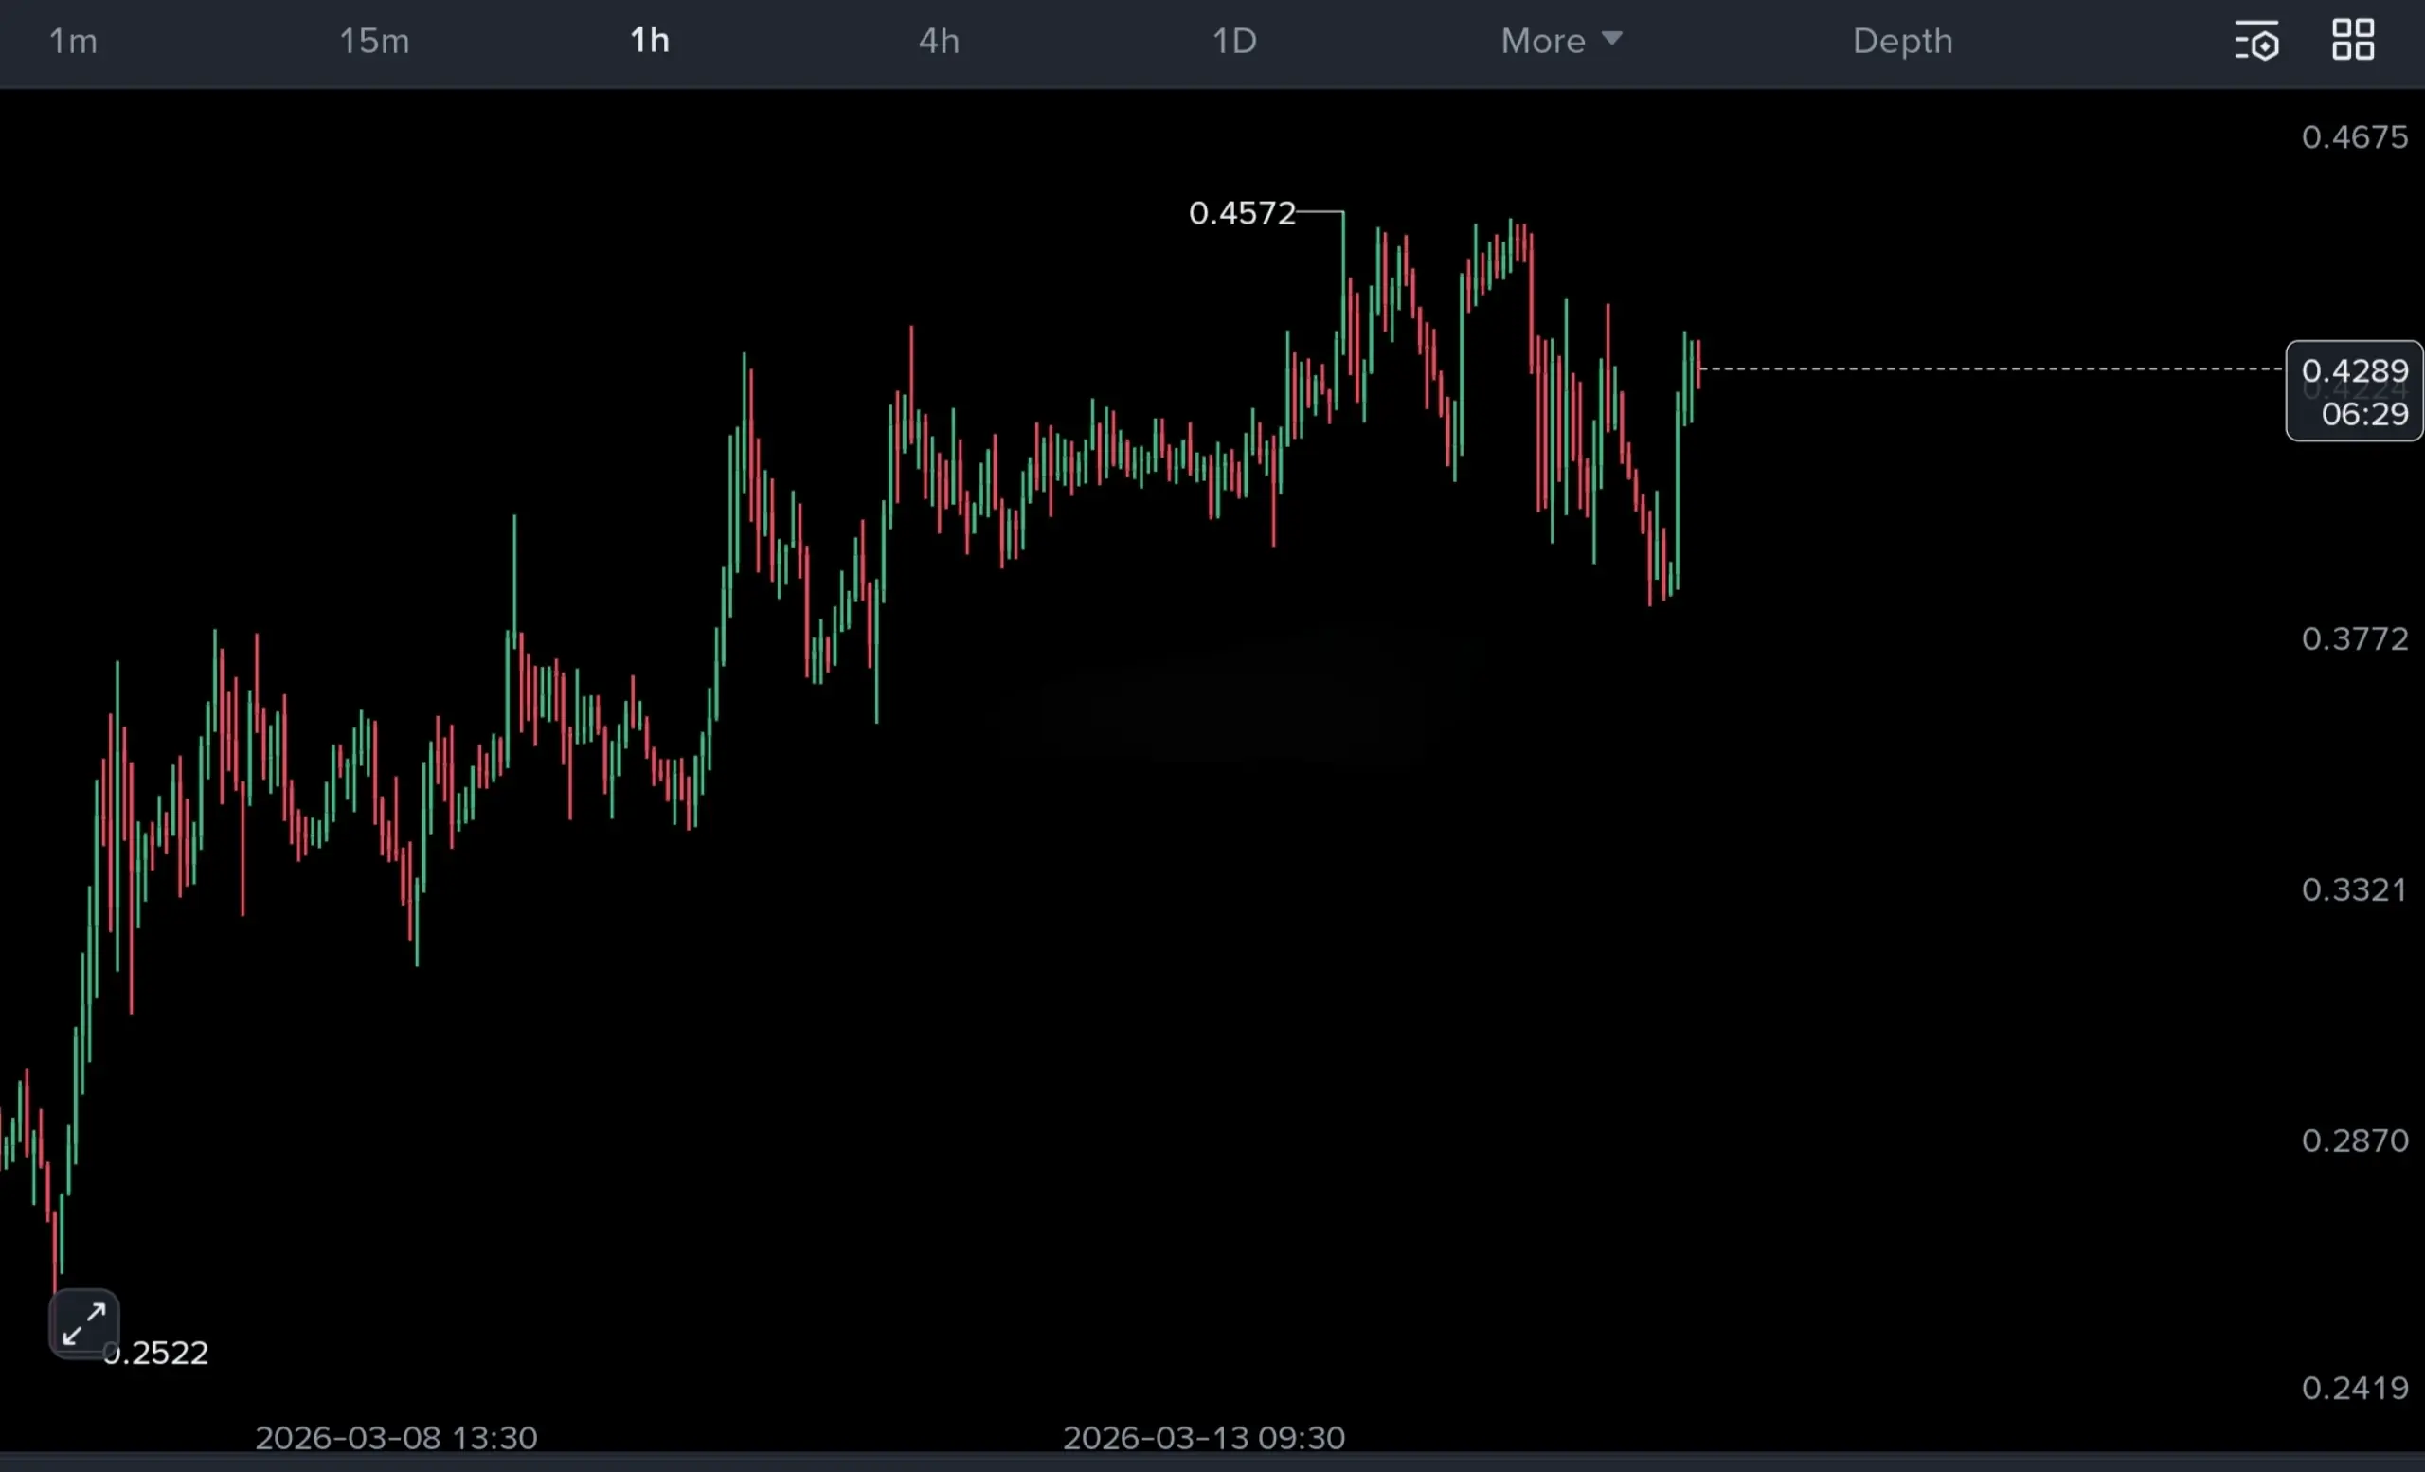Select the 1D timeframe
Screen dimensions: 2425x1472
(1234, 42)
